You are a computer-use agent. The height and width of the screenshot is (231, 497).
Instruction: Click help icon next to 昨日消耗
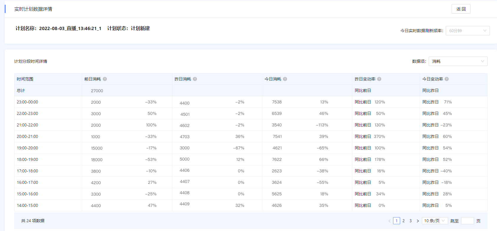pyautogui.click(x=195, y=79)
